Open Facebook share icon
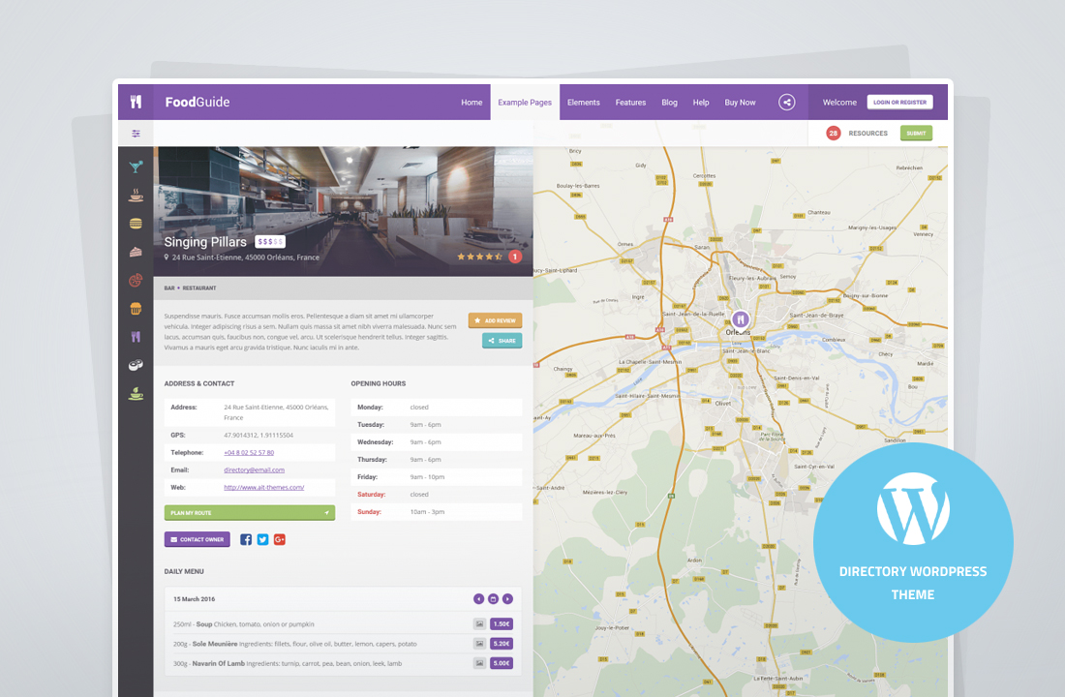1065x697 pixels. click(246, 539)
